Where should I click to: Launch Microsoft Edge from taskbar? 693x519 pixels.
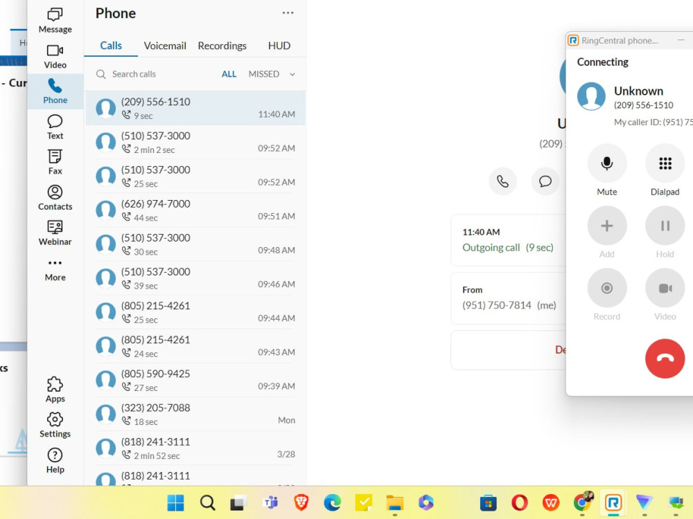(333, 502)
